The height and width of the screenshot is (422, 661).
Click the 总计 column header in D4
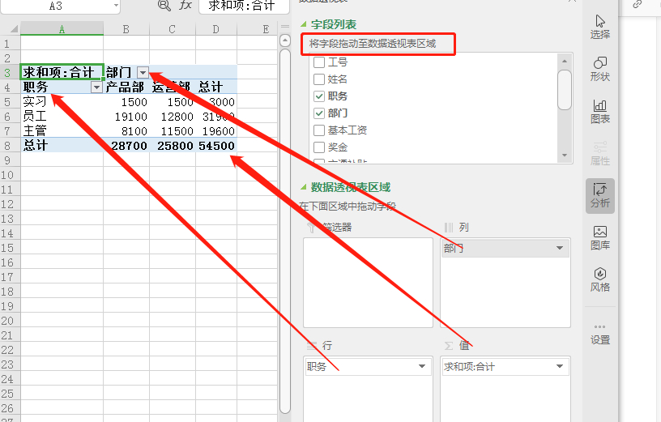coord(216,87)
